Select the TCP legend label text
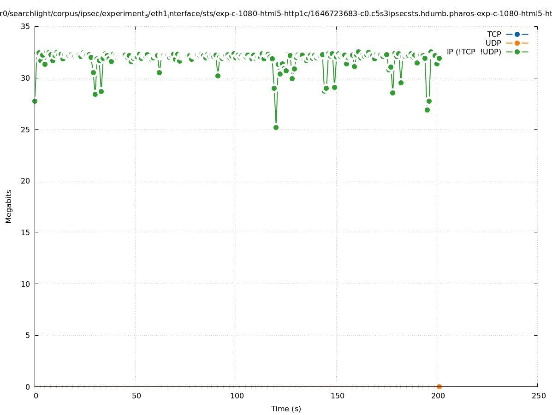The width and height of the screenshot is (552, 415). pyautogui.click(x=494, y=34)
